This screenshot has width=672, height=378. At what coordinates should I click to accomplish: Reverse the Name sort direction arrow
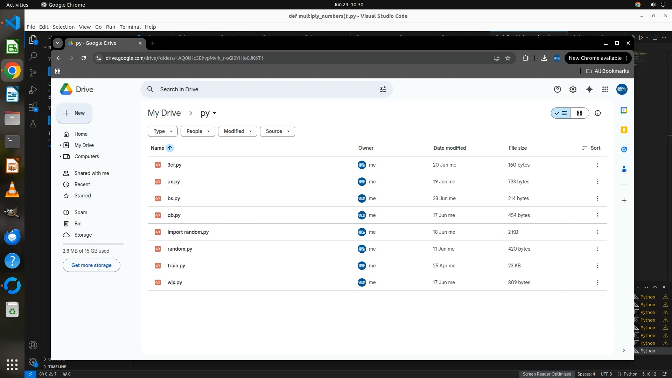tap(170, 148)
